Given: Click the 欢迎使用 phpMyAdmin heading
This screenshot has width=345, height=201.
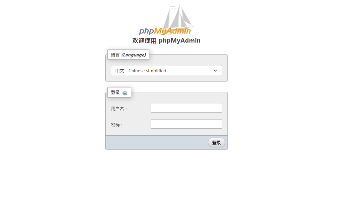Looking at the screenshot, I should [x=166, y=41].
